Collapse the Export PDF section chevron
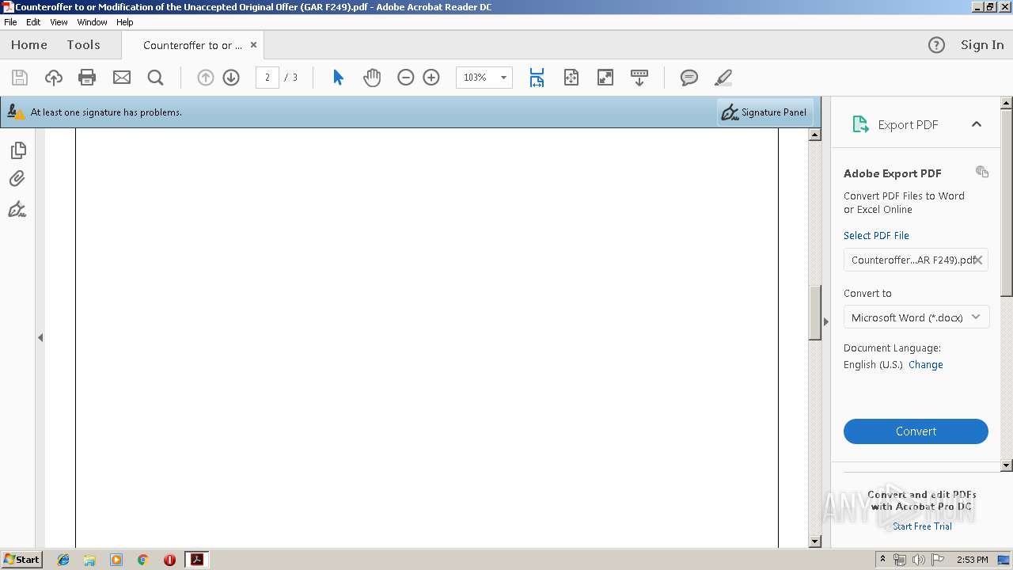This screenshot has width=1013, height=570. (977, 124)
